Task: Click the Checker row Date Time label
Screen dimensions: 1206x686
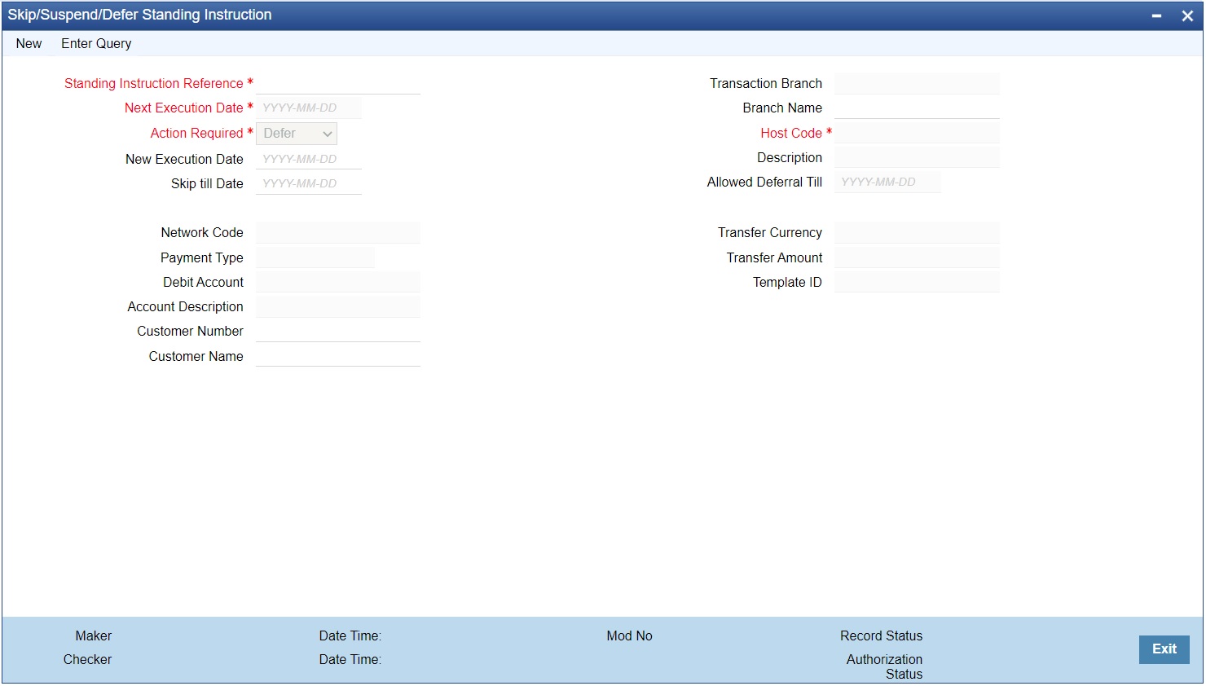Action: (x=350, y=660)
